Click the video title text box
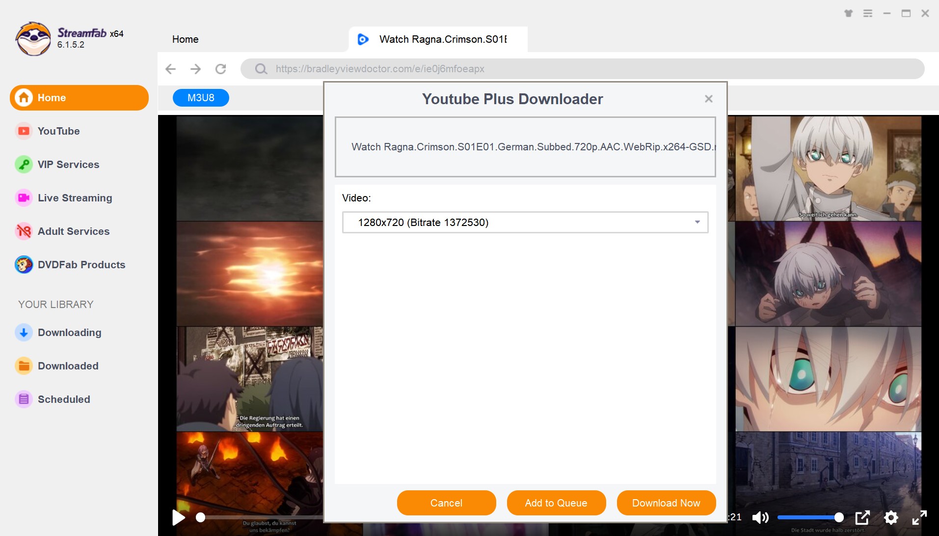939x536 pixels. pyautogui.click(x=525, y=147)
